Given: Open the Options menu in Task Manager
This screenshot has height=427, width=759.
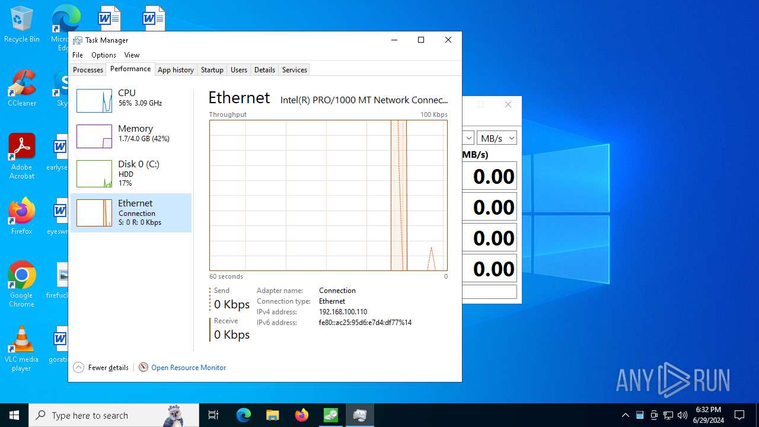Looking at the screenshot, I should [104, 55].
